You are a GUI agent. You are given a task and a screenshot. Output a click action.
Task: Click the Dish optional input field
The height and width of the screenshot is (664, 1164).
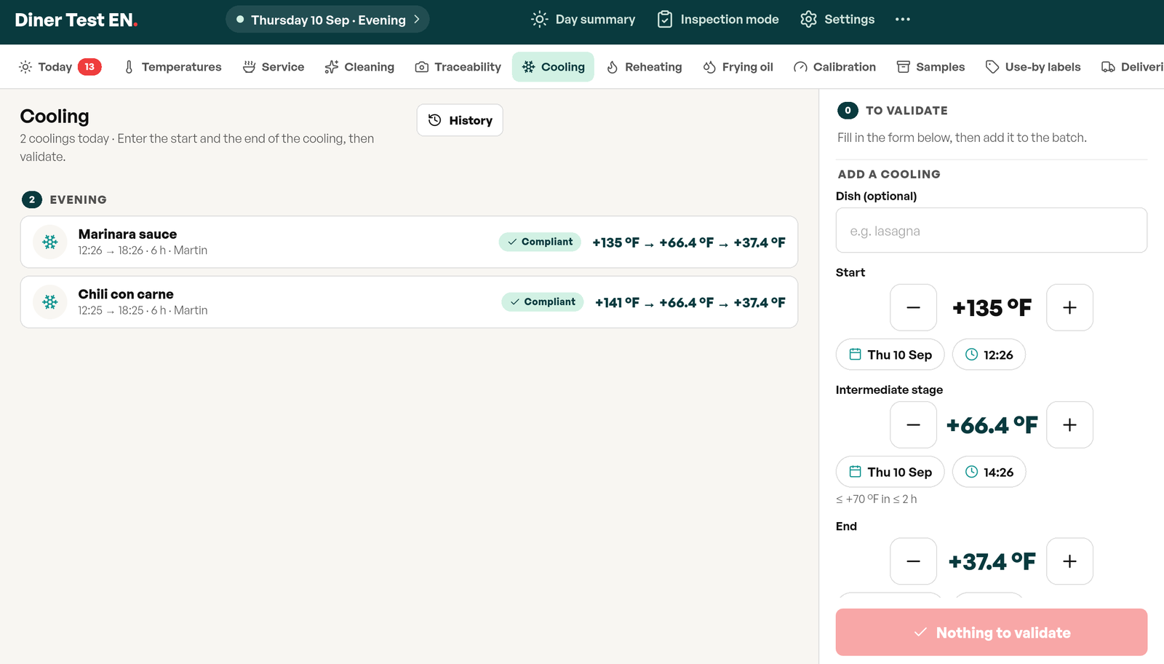click(x=992, y=230)
